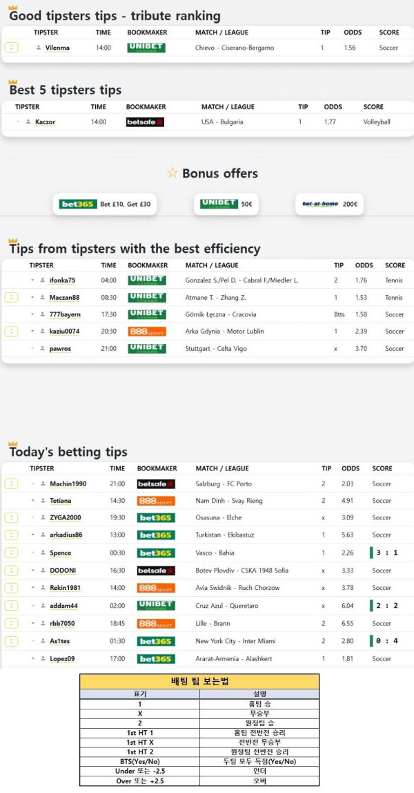Click the bet365 logo in Spence's row
The height and width of the screenshot is (793, 414).
155,553
